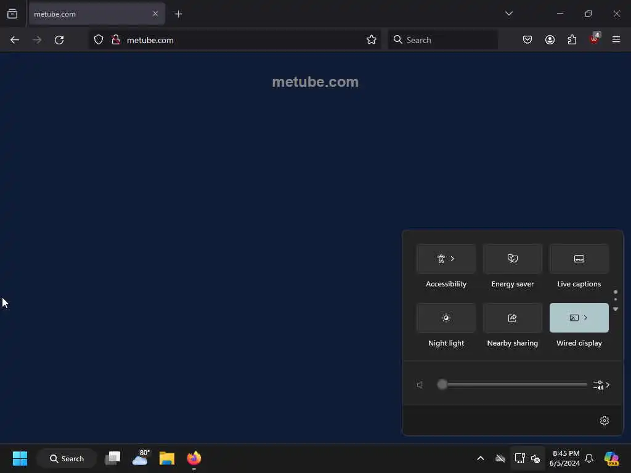Open the uBlock Origin extension icon
Screen dimensions: 631x473
click(x=595, y=39)
